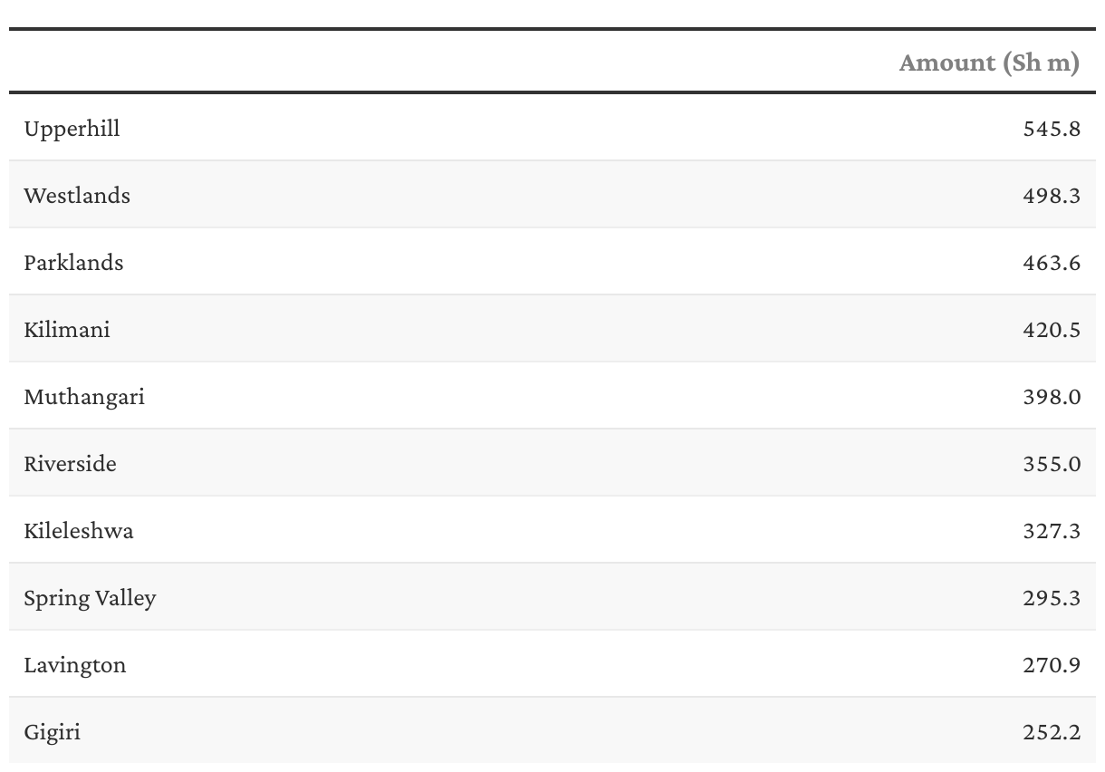Screen dimensions: 1105x772
Task: Click the Kilimani row label
Action: point(67,330)
